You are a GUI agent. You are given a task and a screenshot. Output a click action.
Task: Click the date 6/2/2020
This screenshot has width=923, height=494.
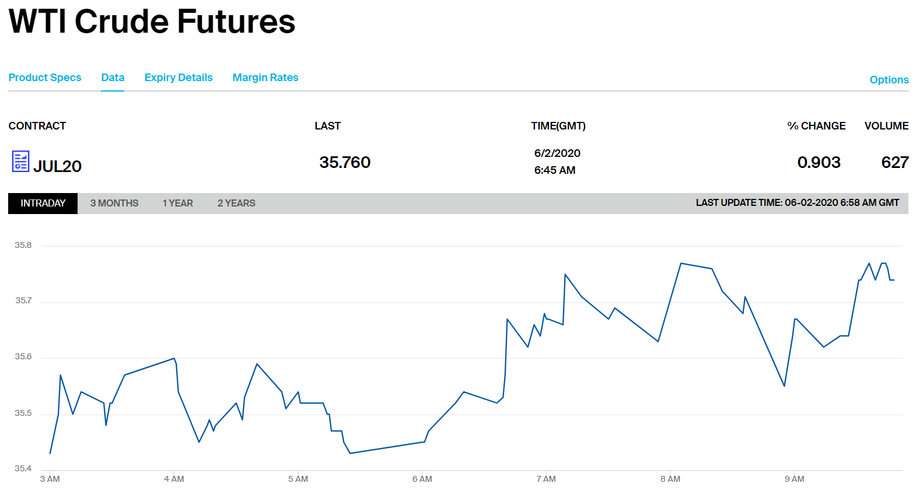coord(557,153)
